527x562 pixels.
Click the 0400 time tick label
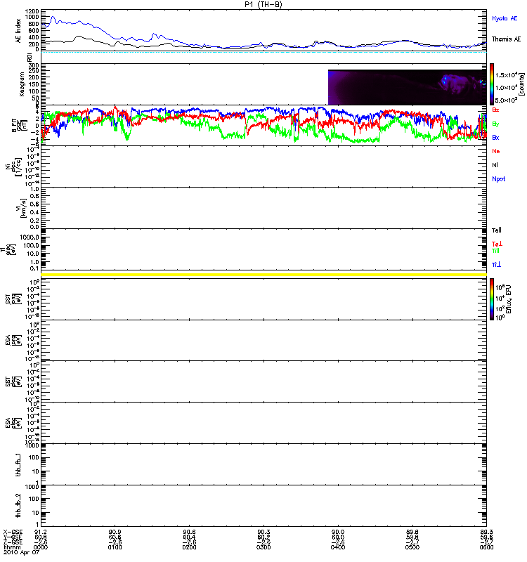[x=338, y=547]
